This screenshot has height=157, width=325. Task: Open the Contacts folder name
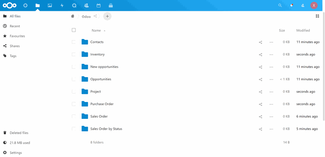coord(97,42)
